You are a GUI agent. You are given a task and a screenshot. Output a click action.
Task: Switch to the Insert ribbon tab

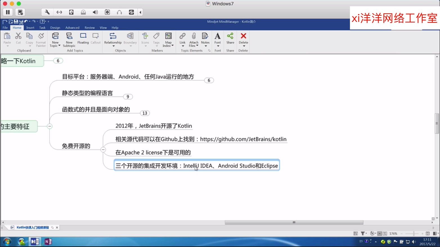point(30,28)
